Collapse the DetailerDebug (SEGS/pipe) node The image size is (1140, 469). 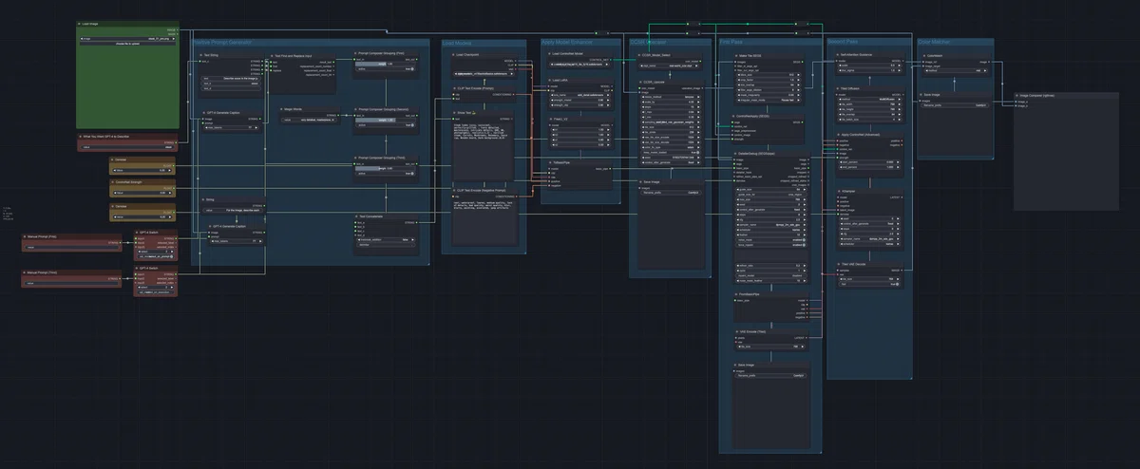pyautogui.click(x=734, y=153)
